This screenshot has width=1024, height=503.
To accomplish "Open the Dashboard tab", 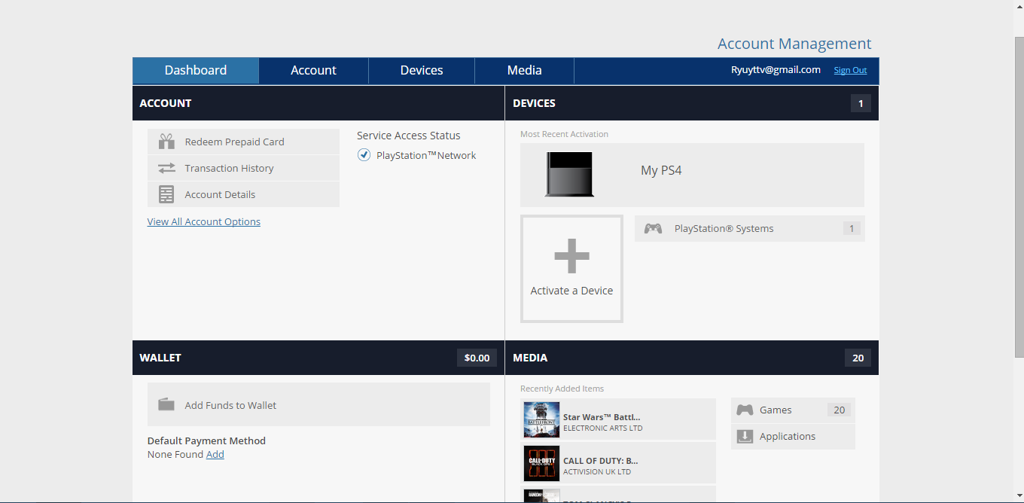I will pyautogui.click(x=196, y=71).
